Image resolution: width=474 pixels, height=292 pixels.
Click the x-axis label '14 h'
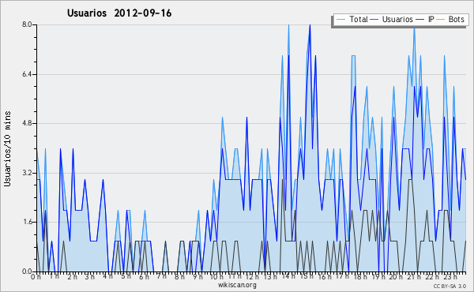288,276
